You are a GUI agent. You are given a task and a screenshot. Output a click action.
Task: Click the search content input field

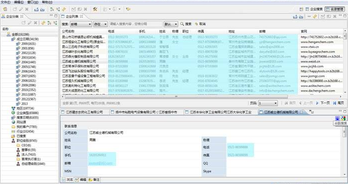(135, 24)
